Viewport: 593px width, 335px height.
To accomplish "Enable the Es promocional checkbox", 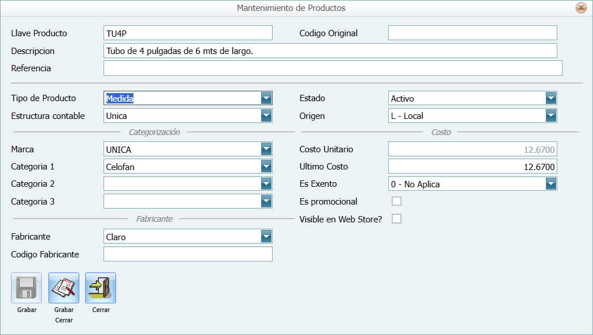I will [396, 201].
